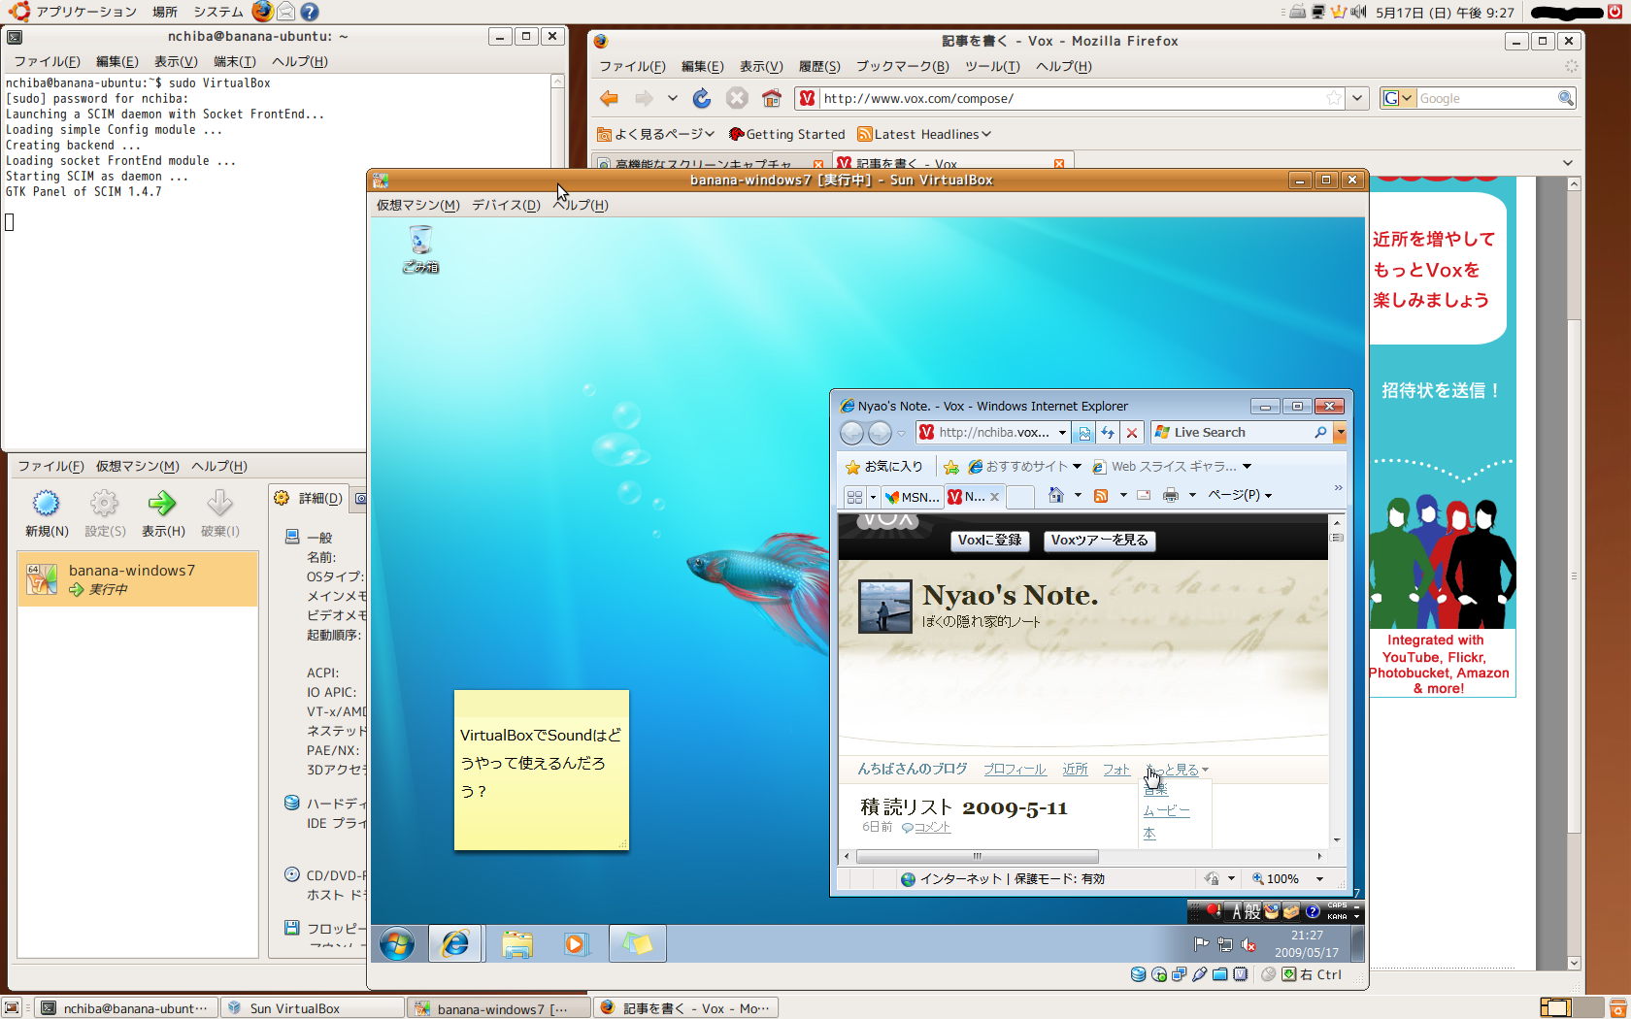The width and height of the screenshot is (1631, 1019).
Task: Click Show (表示) in the VirtualBox manager toolbar
Action: point(163,513)
